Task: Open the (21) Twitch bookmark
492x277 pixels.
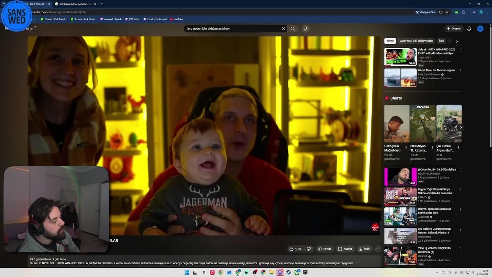Action: click(x=133, y=19)
